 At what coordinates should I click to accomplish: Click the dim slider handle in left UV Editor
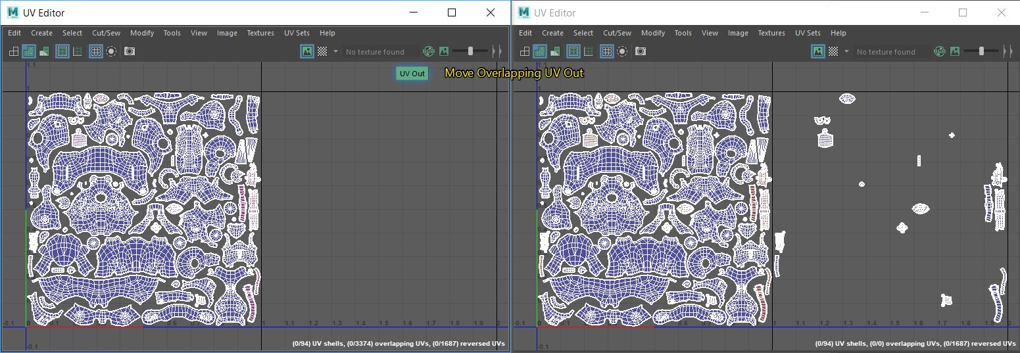[470, 51]
